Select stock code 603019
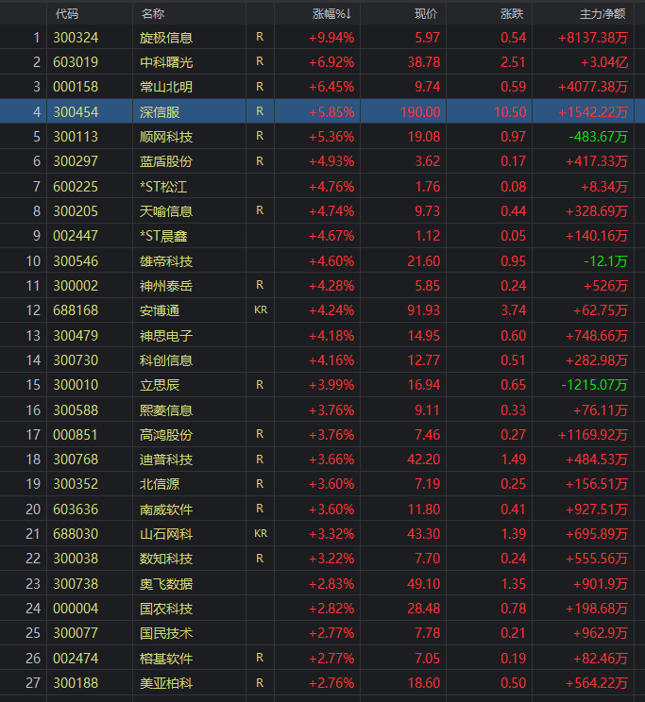The height and width of the screenshot is (702, 645). pos(76,62)
